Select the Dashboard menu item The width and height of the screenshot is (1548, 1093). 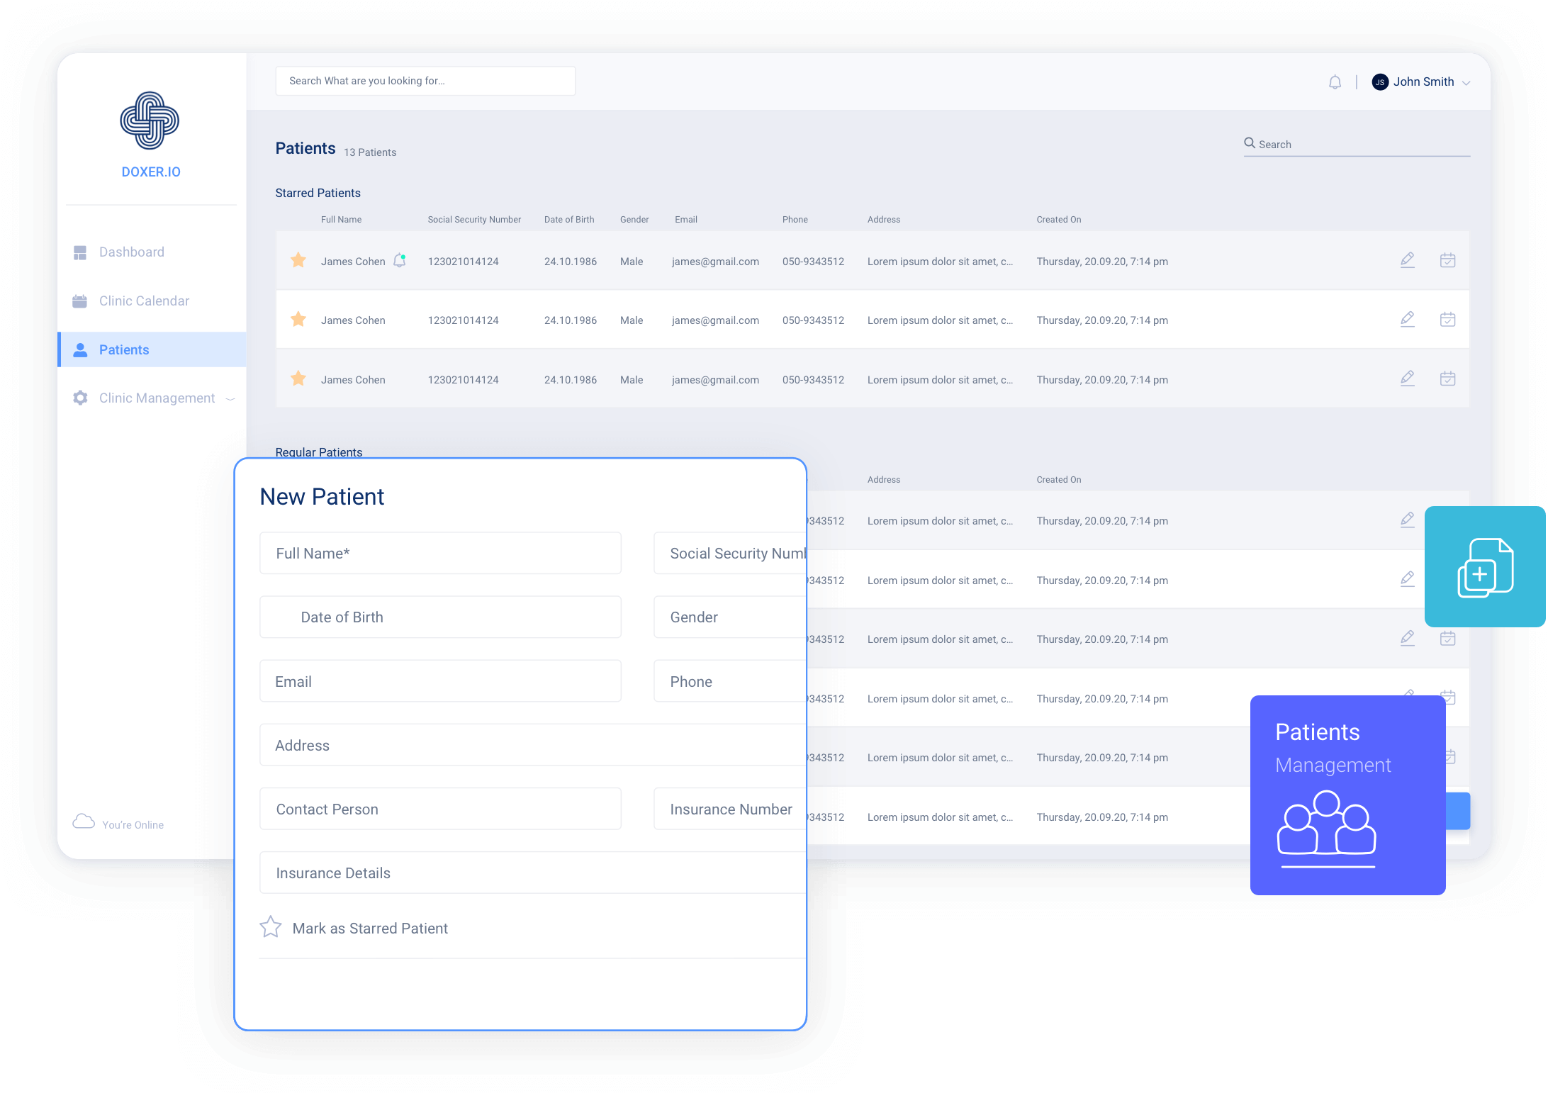(130, 252)
